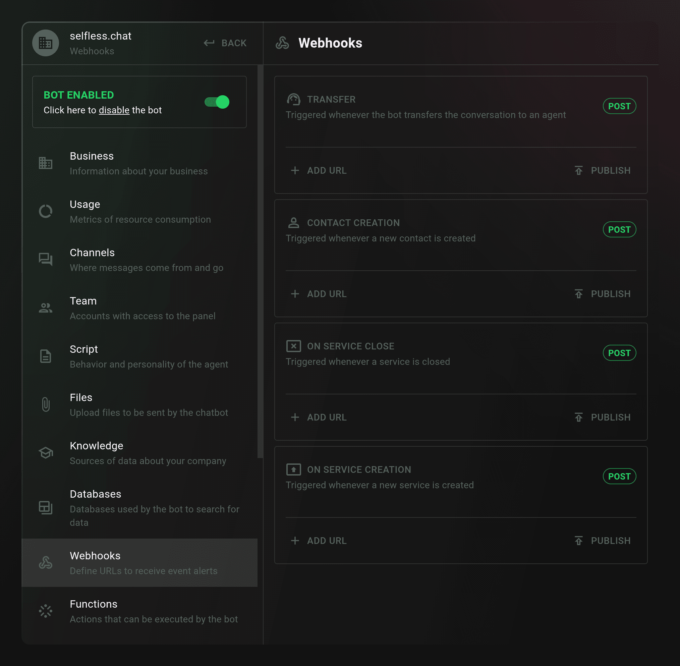Click the Files paperclip icon
The image size is (680, 666).
click(x=46, y=404)
